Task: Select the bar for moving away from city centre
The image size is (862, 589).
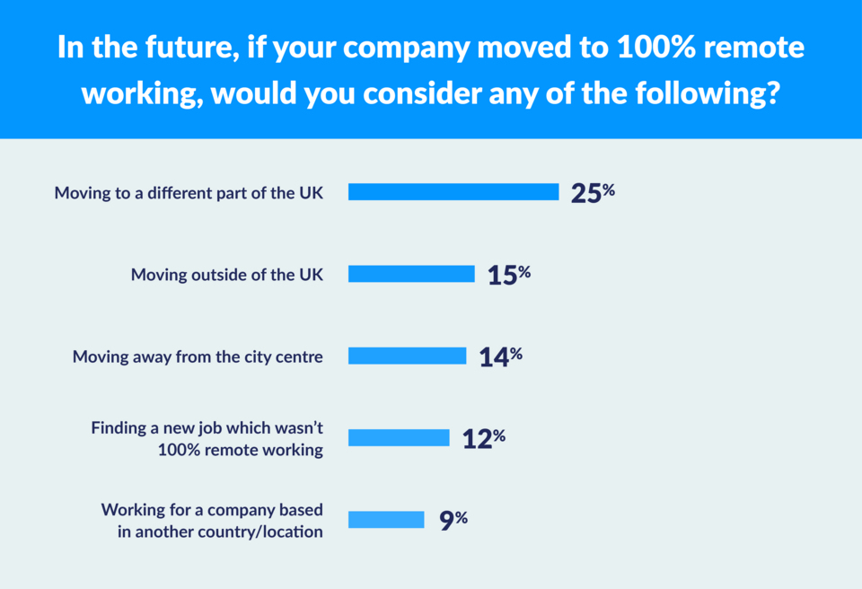Action: [x=407, y=356]
